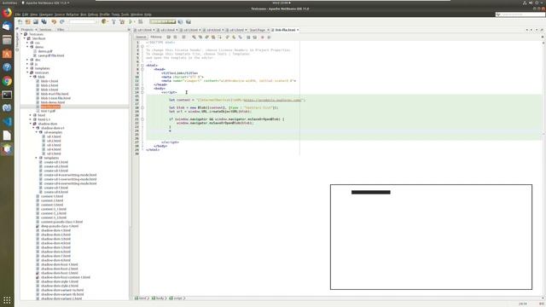The height and width of the screenshot is (307, 546).
Task: Click the memory usage bar in toolbar
Action: point(163,21)
